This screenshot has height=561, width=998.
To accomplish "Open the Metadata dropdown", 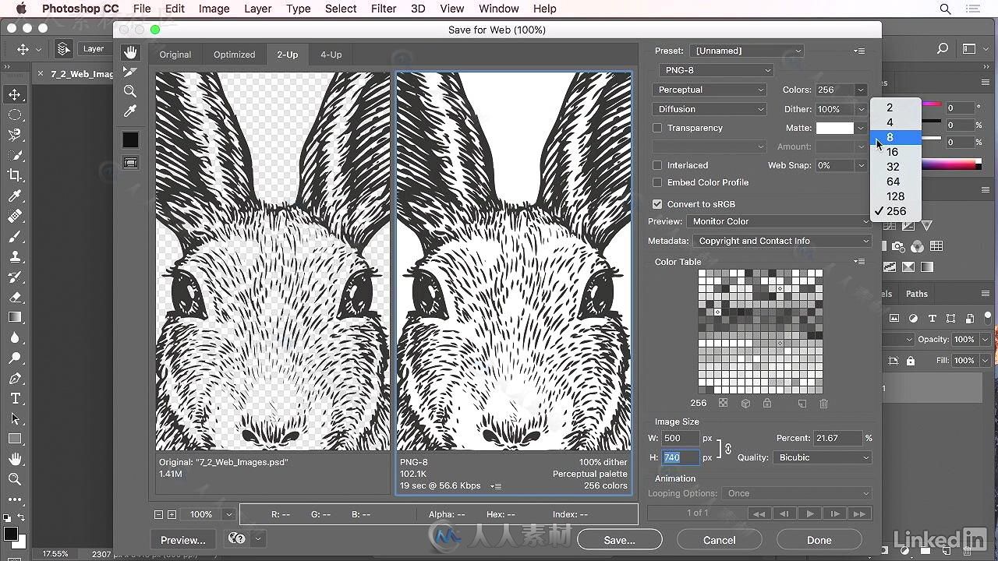I will (782, 241).
